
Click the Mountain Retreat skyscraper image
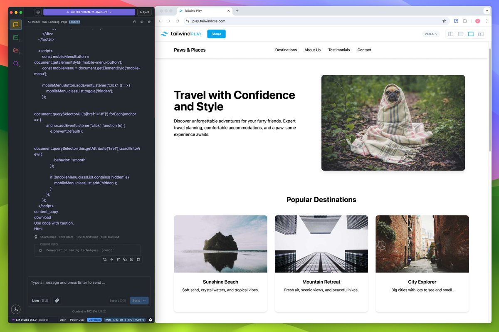[321, 244]
